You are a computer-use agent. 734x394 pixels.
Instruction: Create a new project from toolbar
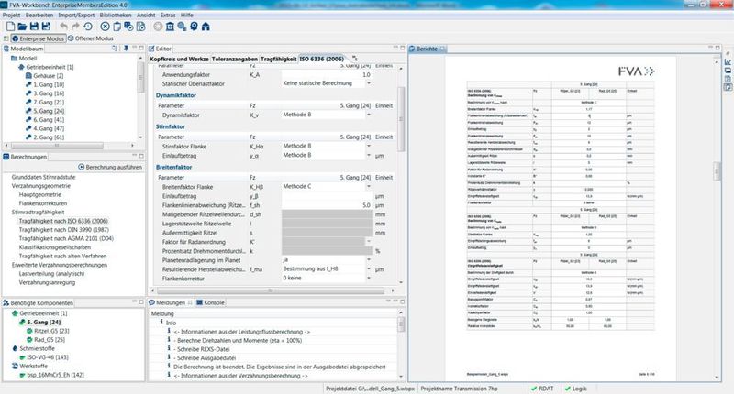8,29
